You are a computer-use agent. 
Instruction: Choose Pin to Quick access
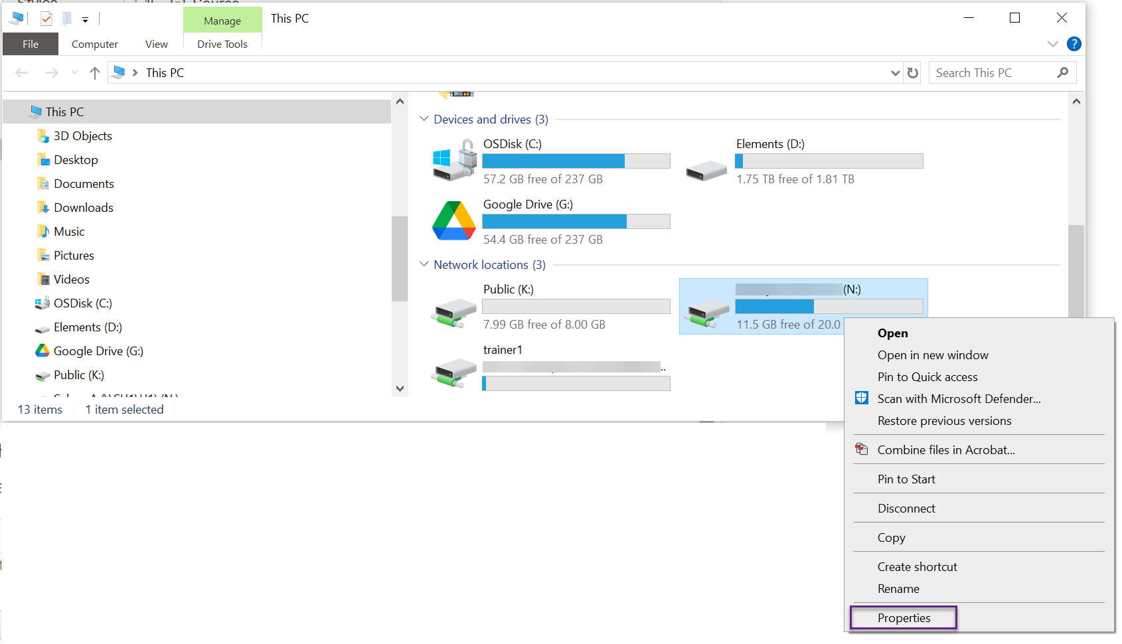click(x=979, y=377)
